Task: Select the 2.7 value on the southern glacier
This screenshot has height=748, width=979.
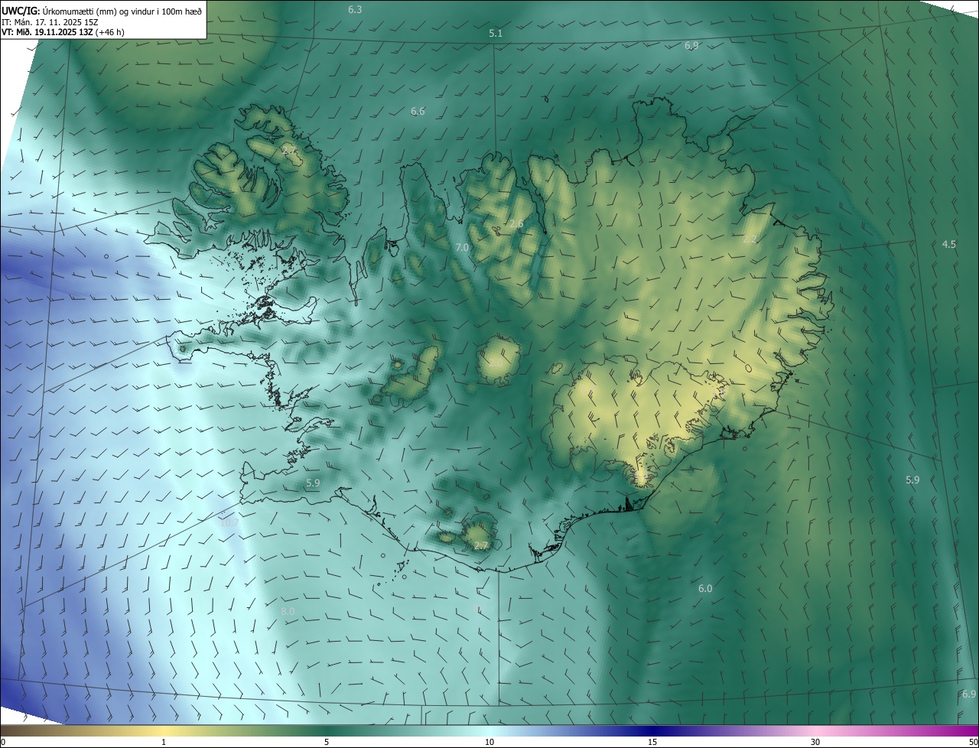Action: pyautogui.click(x=480, y=546)
